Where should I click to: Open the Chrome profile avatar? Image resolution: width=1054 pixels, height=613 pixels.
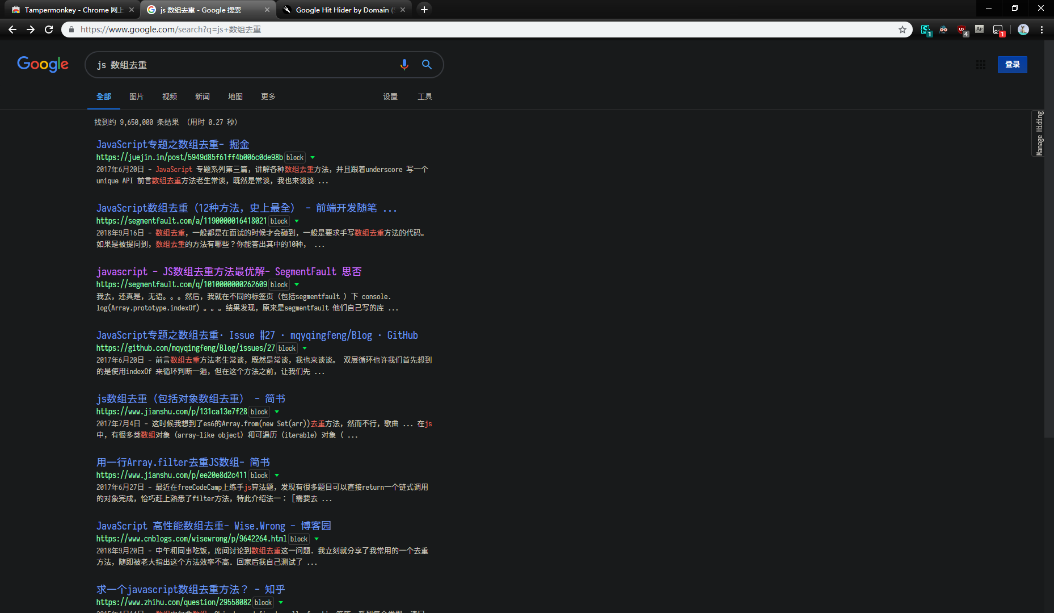pos(1023,30)
